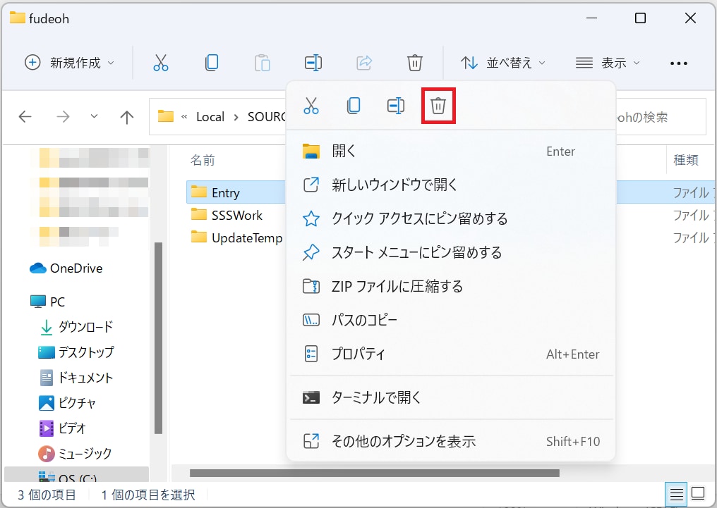Viewport: 717px width, 508px height.
Task: Open the three-dot more options menu
Action: 679,63
